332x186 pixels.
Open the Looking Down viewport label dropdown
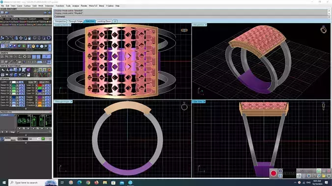point(70,25)
